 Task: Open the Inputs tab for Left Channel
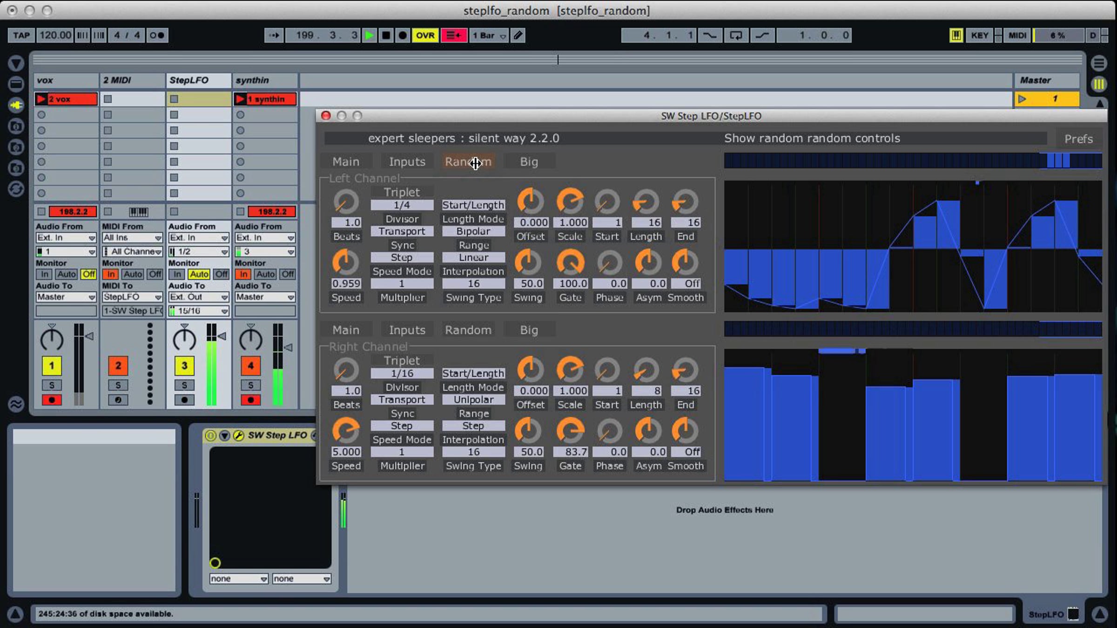tap(407, 161)
